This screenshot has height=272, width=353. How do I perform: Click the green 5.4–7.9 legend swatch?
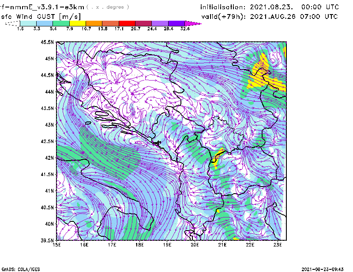click(x=61, y=23)
